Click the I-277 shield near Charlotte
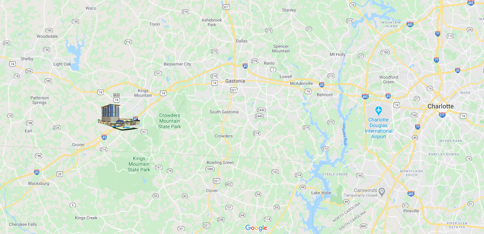The height and width of the screenshot is (234, 484). coord(442,115)
